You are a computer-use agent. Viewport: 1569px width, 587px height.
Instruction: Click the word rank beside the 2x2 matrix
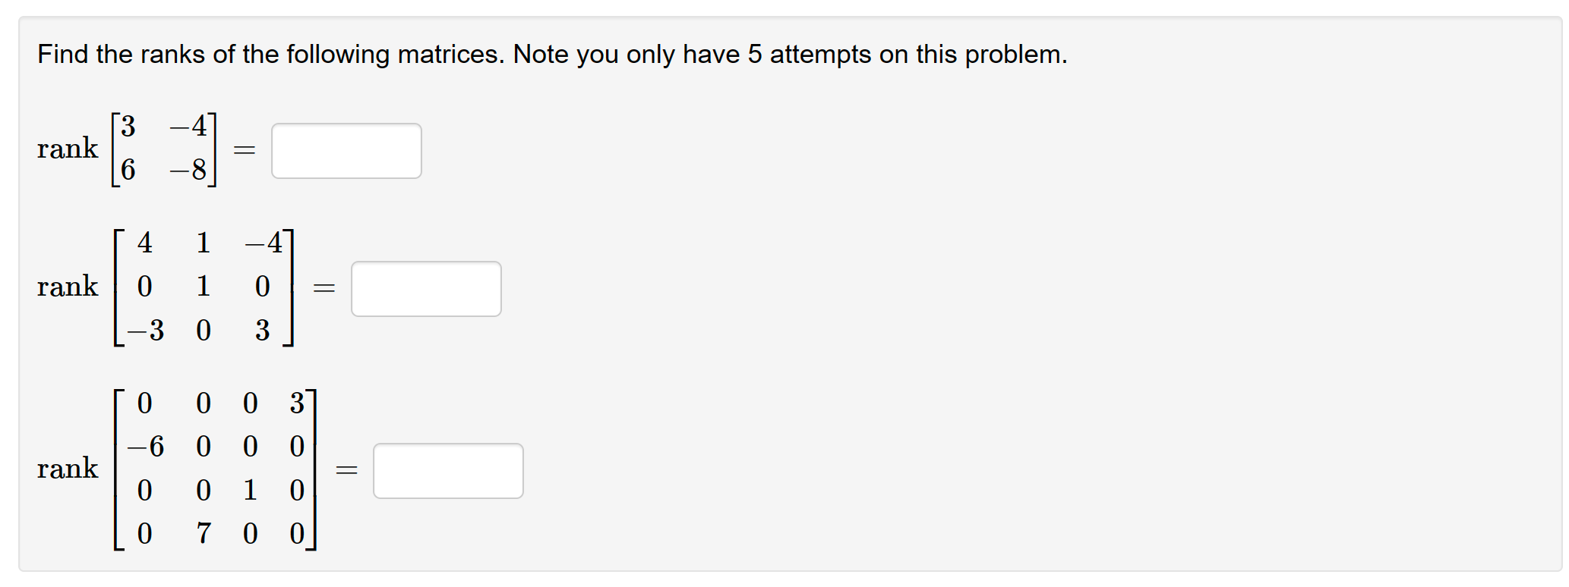(68, 149)
